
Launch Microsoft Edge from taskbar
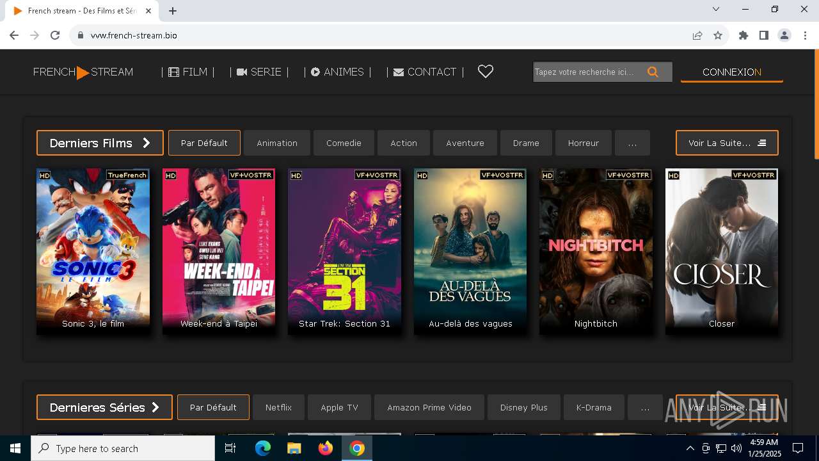coord(263,448)
